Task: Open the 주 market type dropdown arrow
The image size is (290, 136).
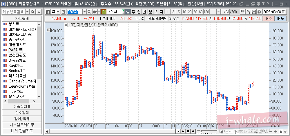Action: point(58,12)
